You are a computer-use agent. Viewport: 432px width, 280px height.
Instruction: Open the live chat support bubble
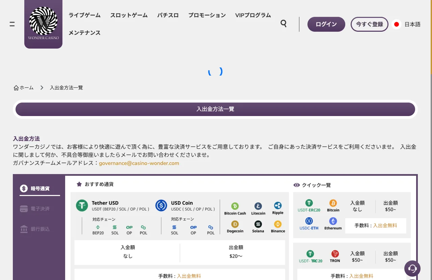pos(412,269)
